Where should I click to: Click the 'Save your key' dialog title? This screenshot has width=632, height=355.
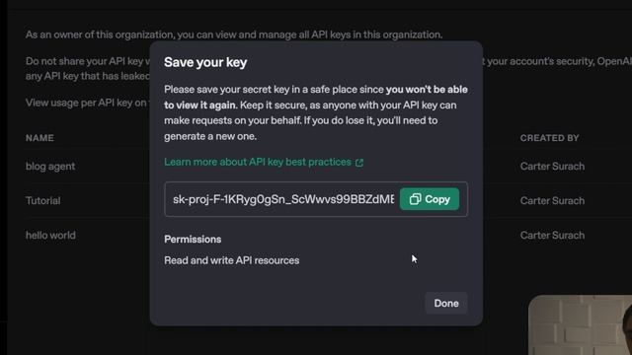click(x=205, y=62)
